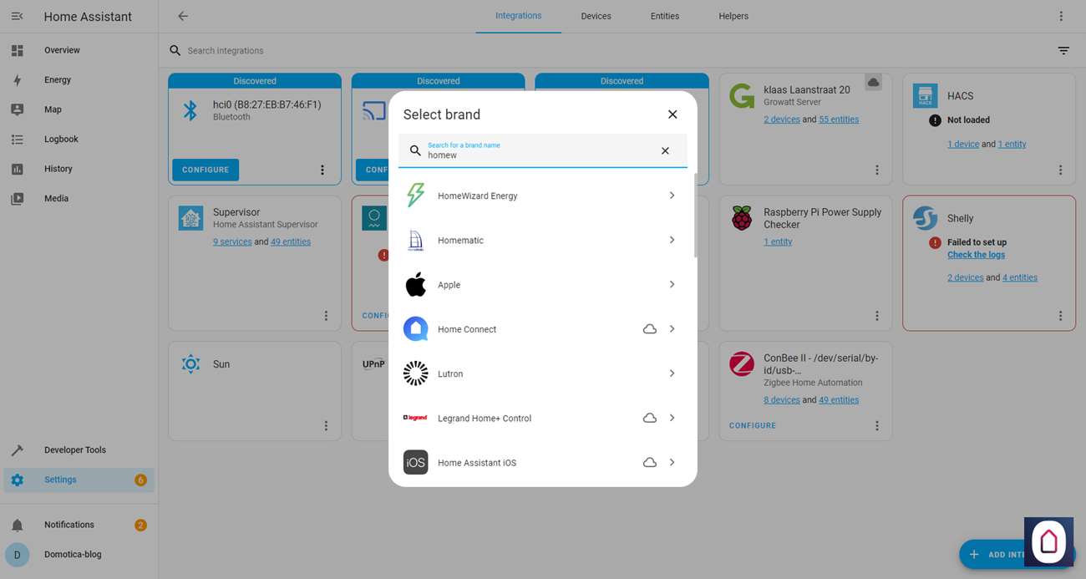Open the HACS card options menu

1061,170
